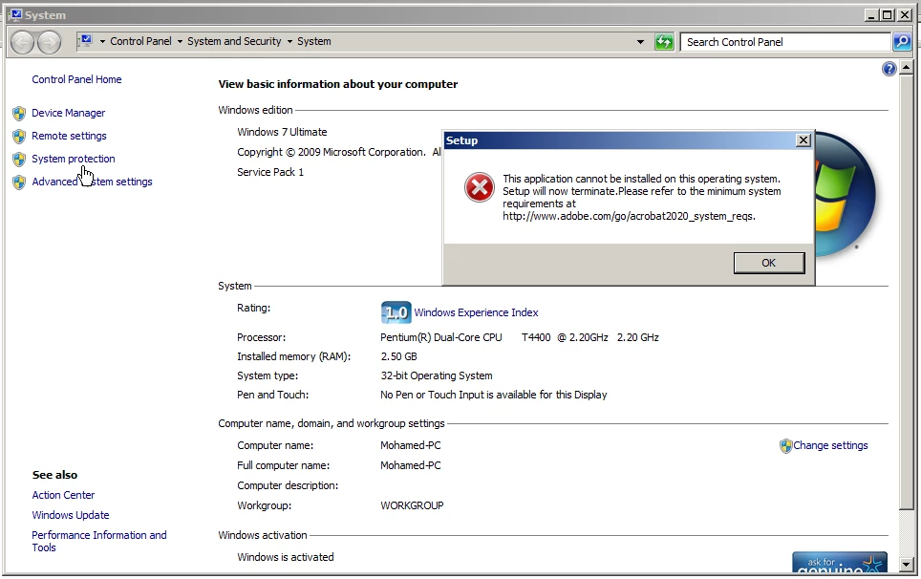This screenshot has width=921, height=579.
Task: Open Remote settings
Action: point(69,136)
